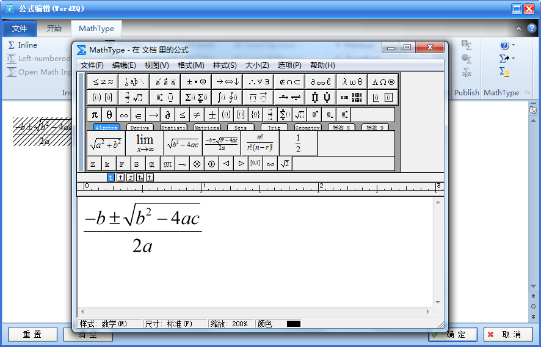Open the set theory symbols palette
Viewport: 541px width, 347px height.
point(289,82)
